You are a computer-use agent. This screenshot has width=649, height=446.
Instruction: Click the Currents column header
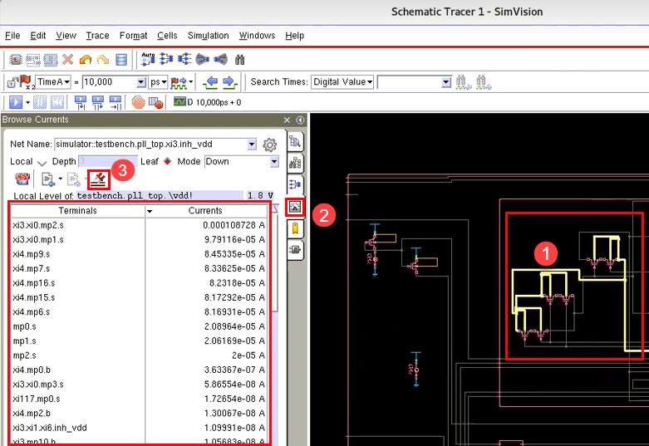point(205,211)
